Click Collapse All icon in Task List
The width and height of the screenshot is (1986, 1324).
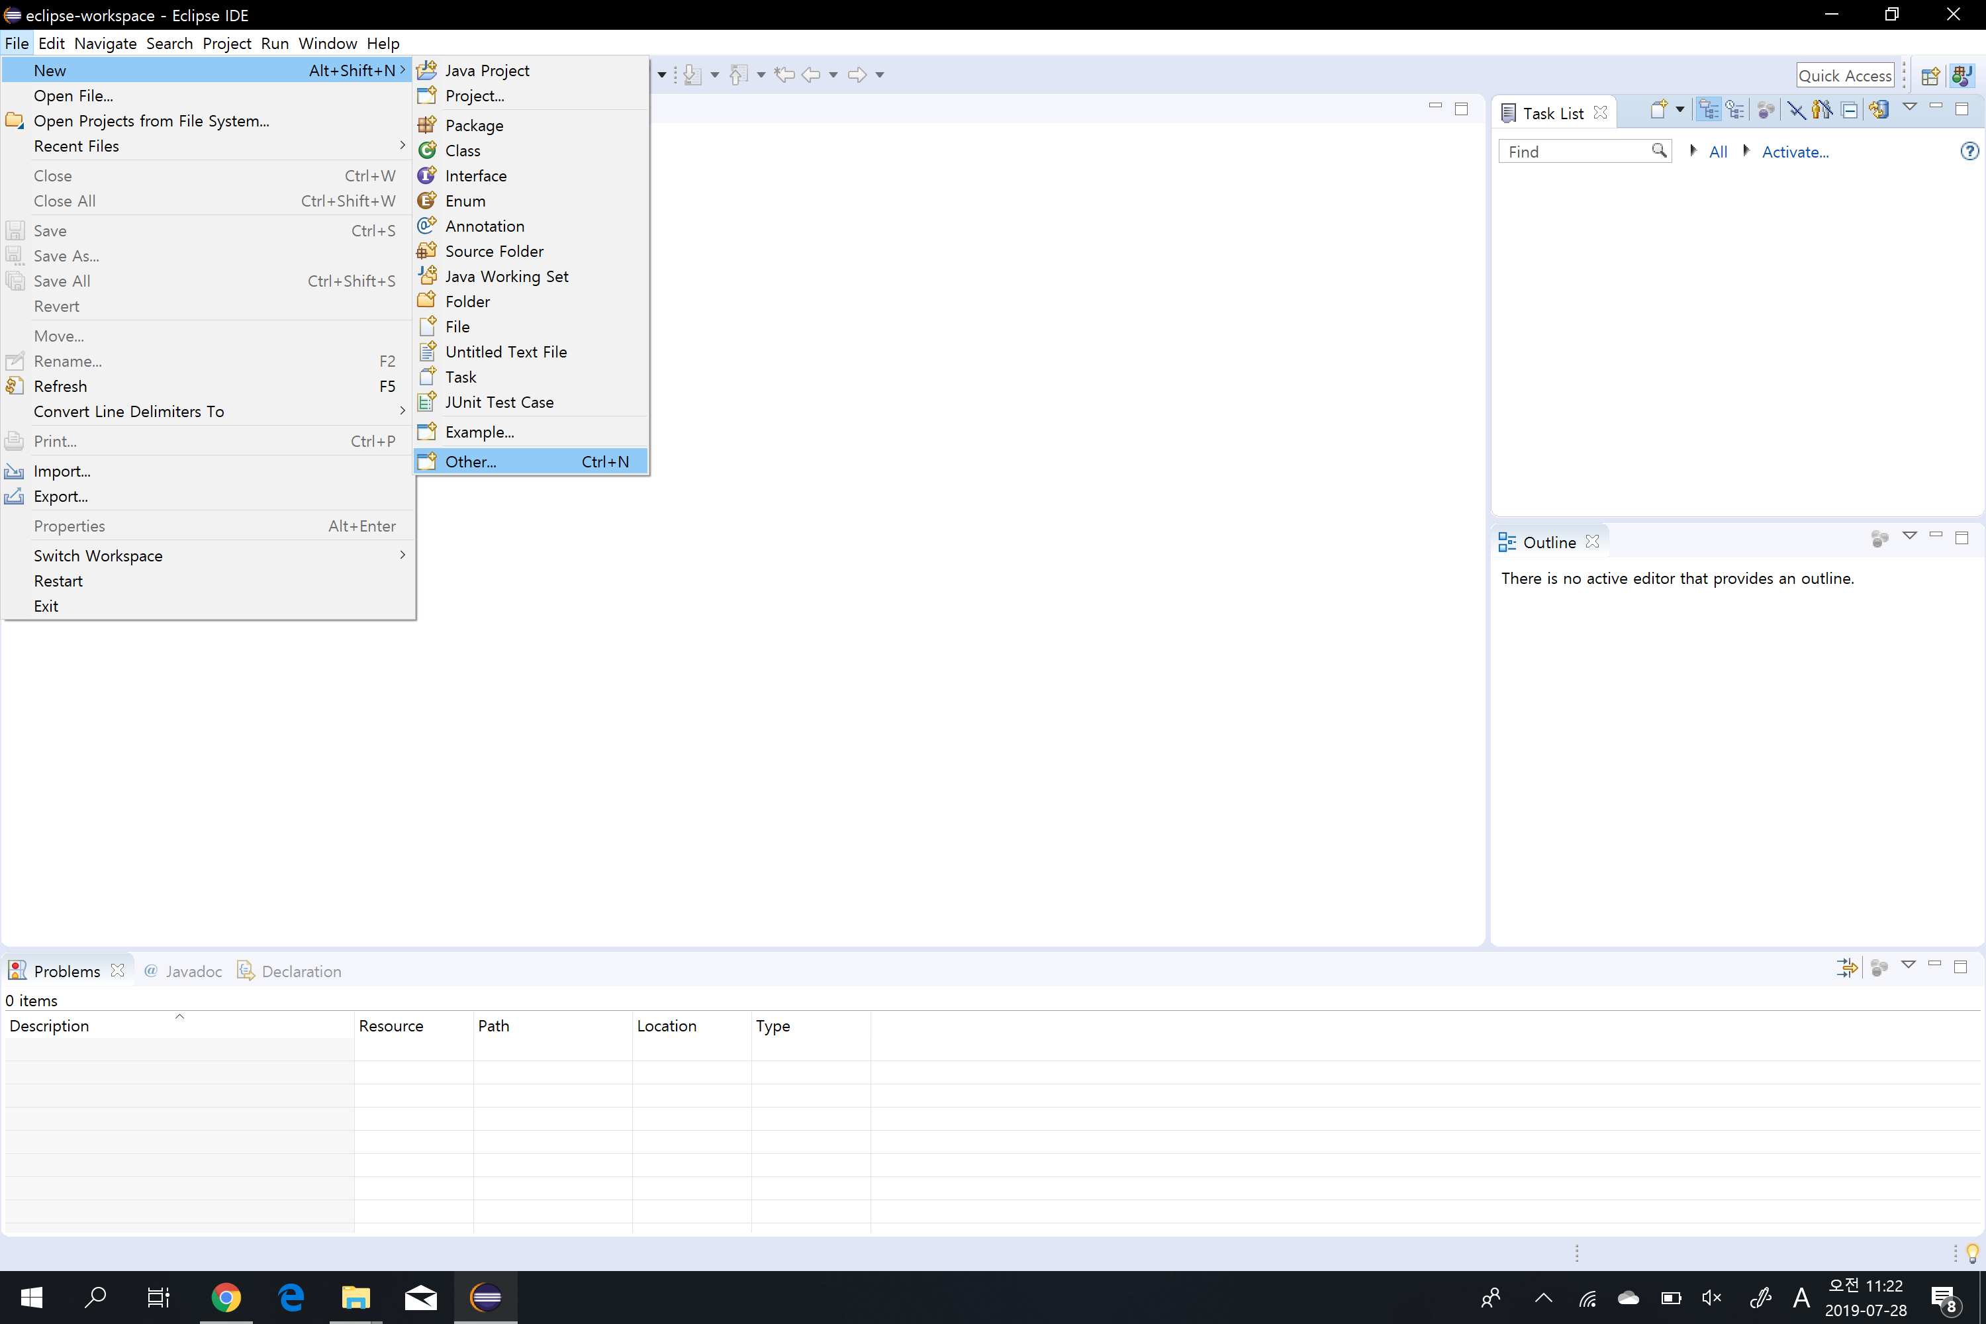pos(1849,110)
